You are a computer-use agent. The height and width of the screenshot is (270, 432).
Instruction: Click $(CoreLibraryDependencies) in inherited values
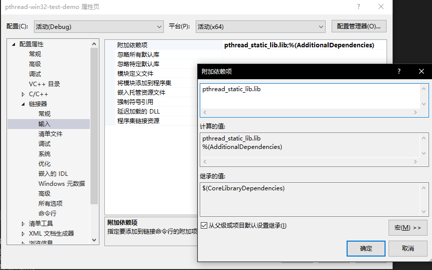[x=244, y=188]
